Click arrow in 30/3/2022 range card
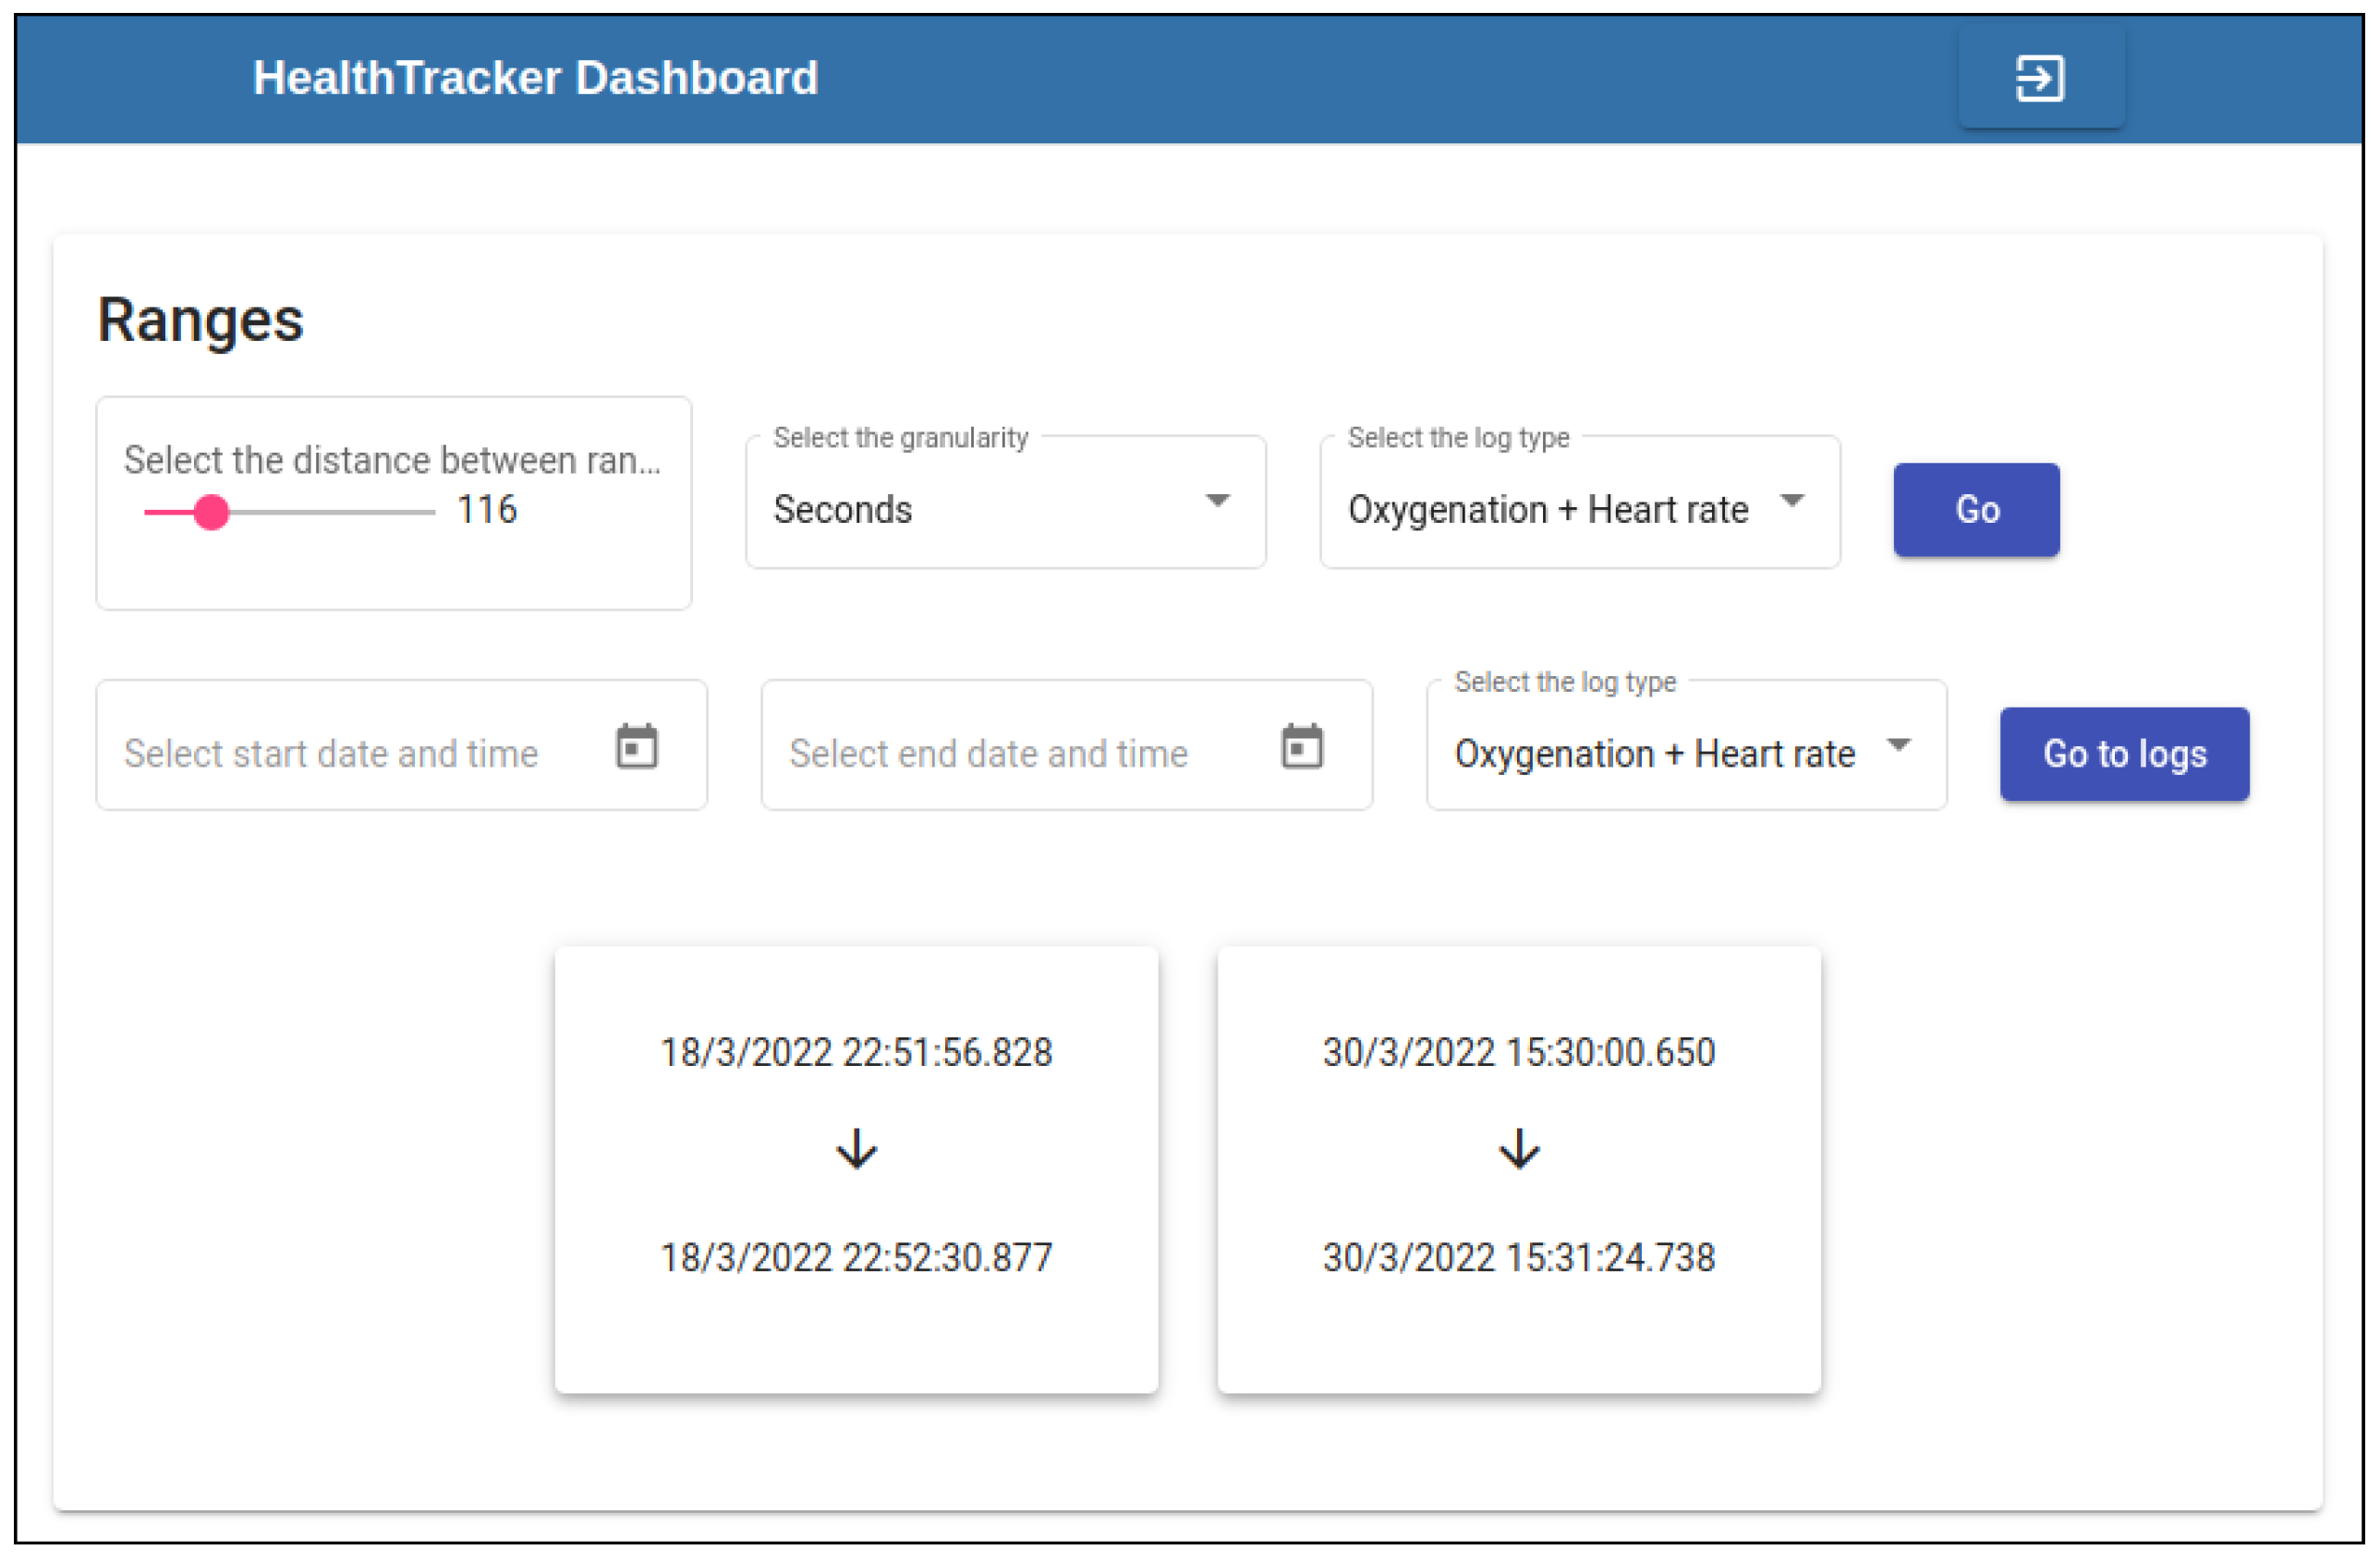 click(1518, 1149)
